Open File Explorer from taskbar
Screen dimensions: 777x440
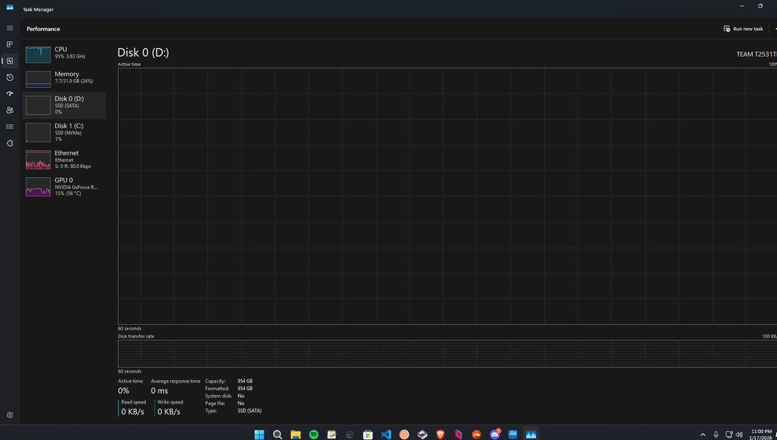(x=296, y=435)
